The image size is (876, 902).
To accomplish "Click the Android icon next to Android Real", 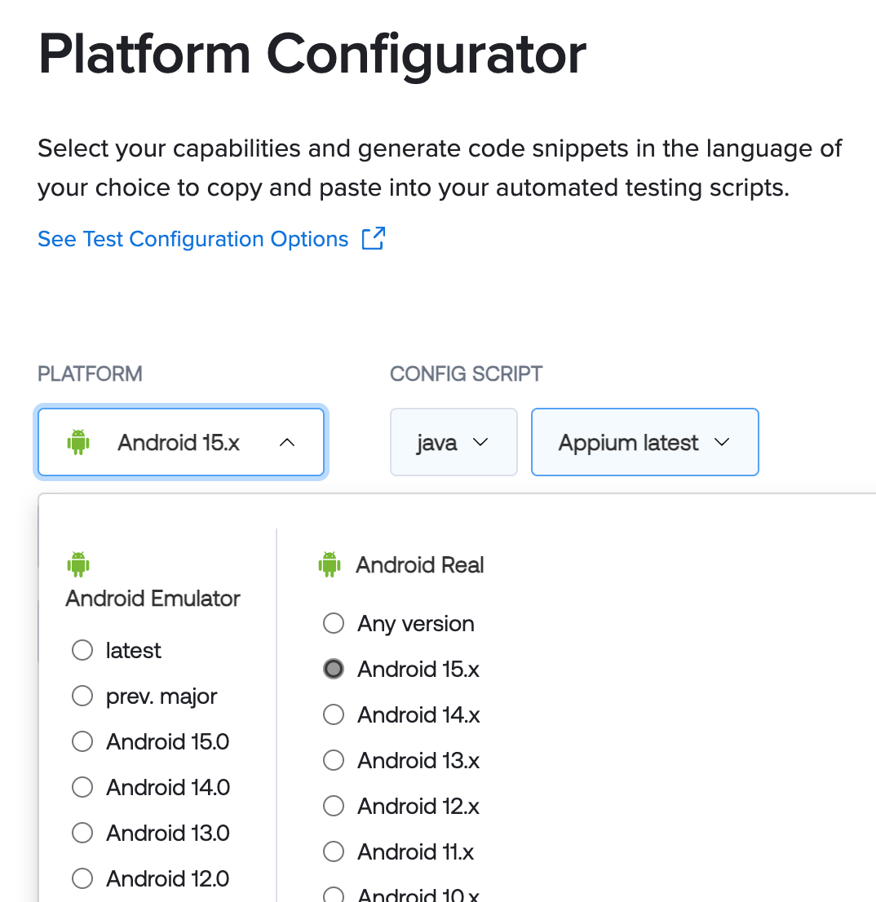I will pos(330,564).
